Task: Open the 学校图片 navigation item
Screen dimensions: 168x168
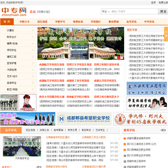Action: tap(96, 22)
